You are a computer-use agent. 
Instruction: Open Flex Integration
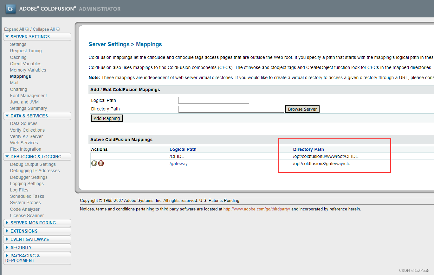pyautogui.click(x=25, y=149)
